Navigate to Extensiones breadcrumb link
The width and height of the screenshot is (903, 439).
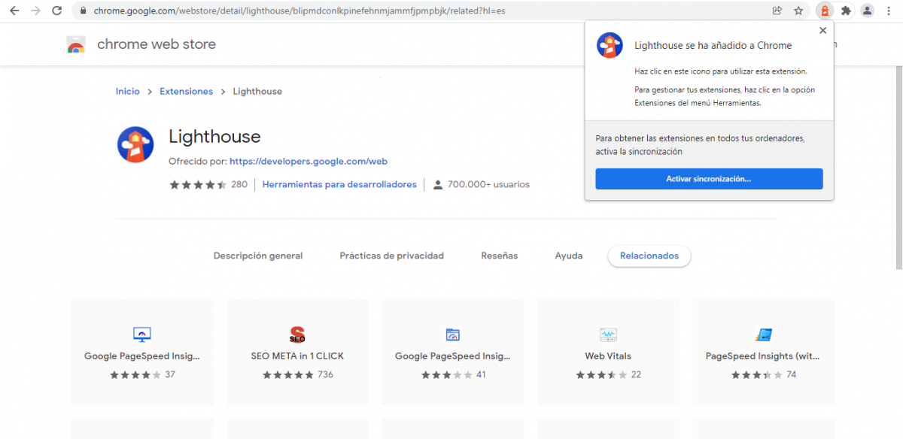tap(186, 91)
